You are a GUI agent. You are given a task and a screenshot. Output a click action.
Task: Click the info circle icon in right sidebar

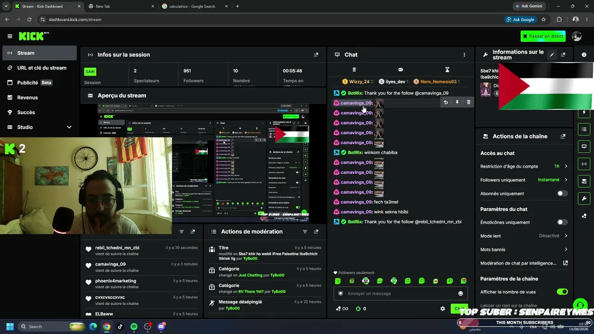tap(584, 55)
